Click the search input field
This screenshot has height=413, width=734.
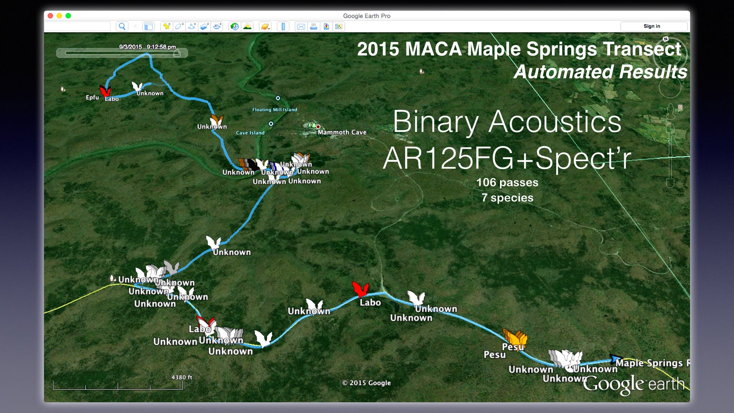click(78, 26)
